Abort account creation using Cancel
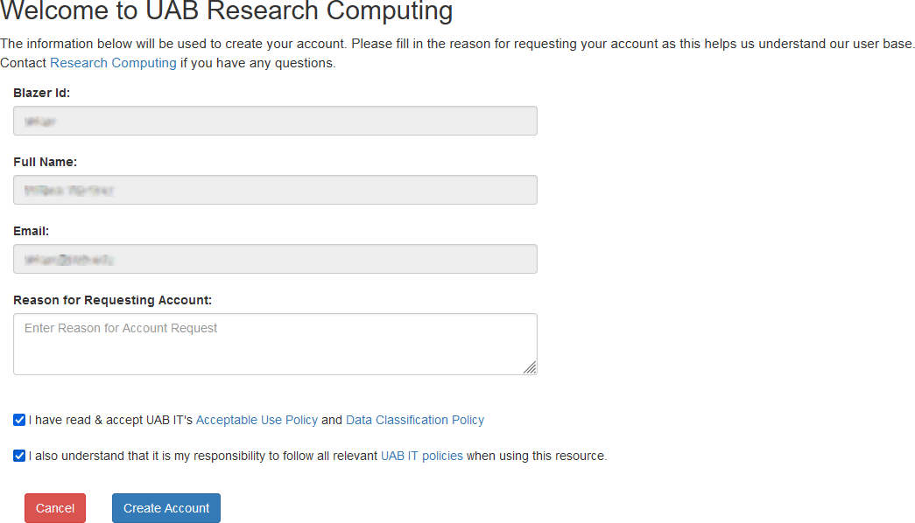The image size is (915, 523). click(54, 508)
